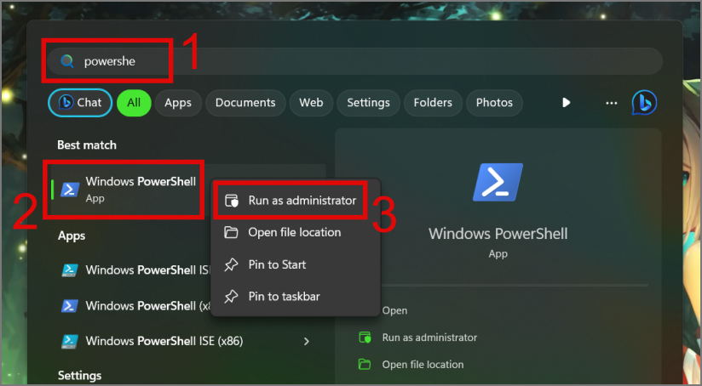Select Windows PowerShell (x86) app result
The height and width of the screenshot is (386, 702).
[x=135, y=305]
